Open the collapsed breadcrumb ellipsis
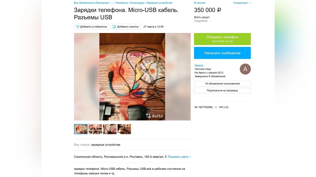The width and height of the screenshot is (316, 177). pyautogui.click(x=112, y=3)
